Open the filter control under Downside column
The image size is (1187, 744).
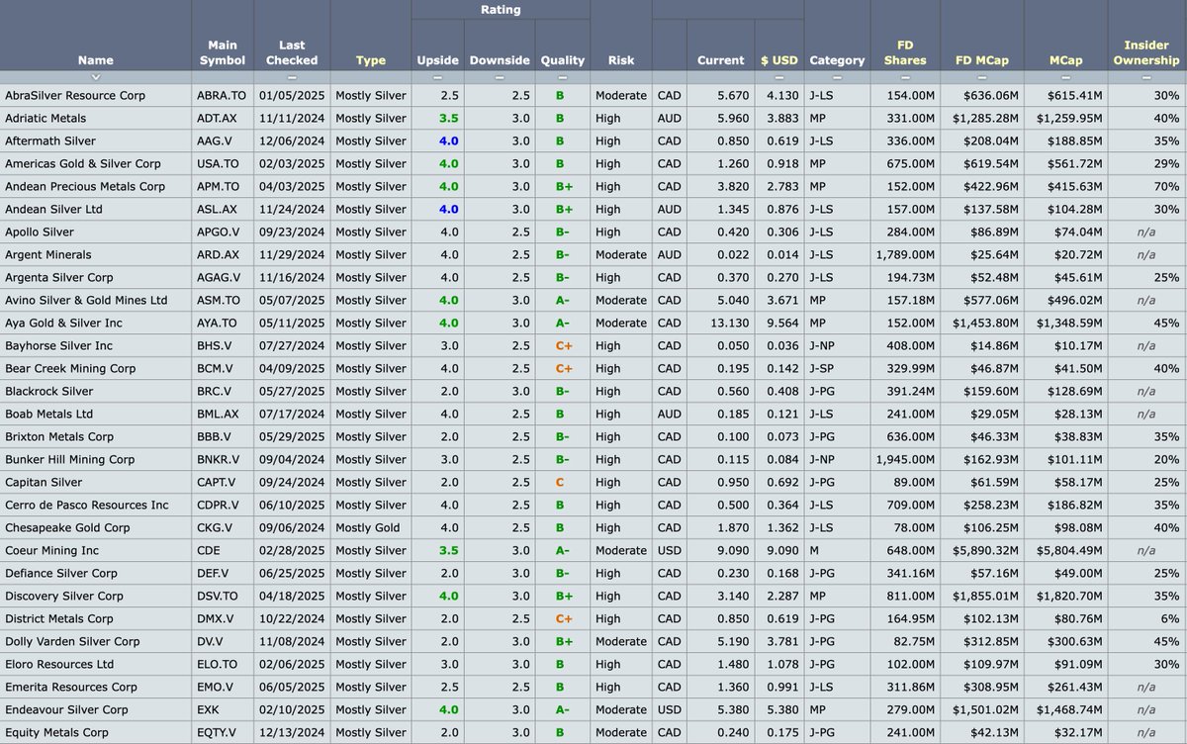(x=500, y=77)
